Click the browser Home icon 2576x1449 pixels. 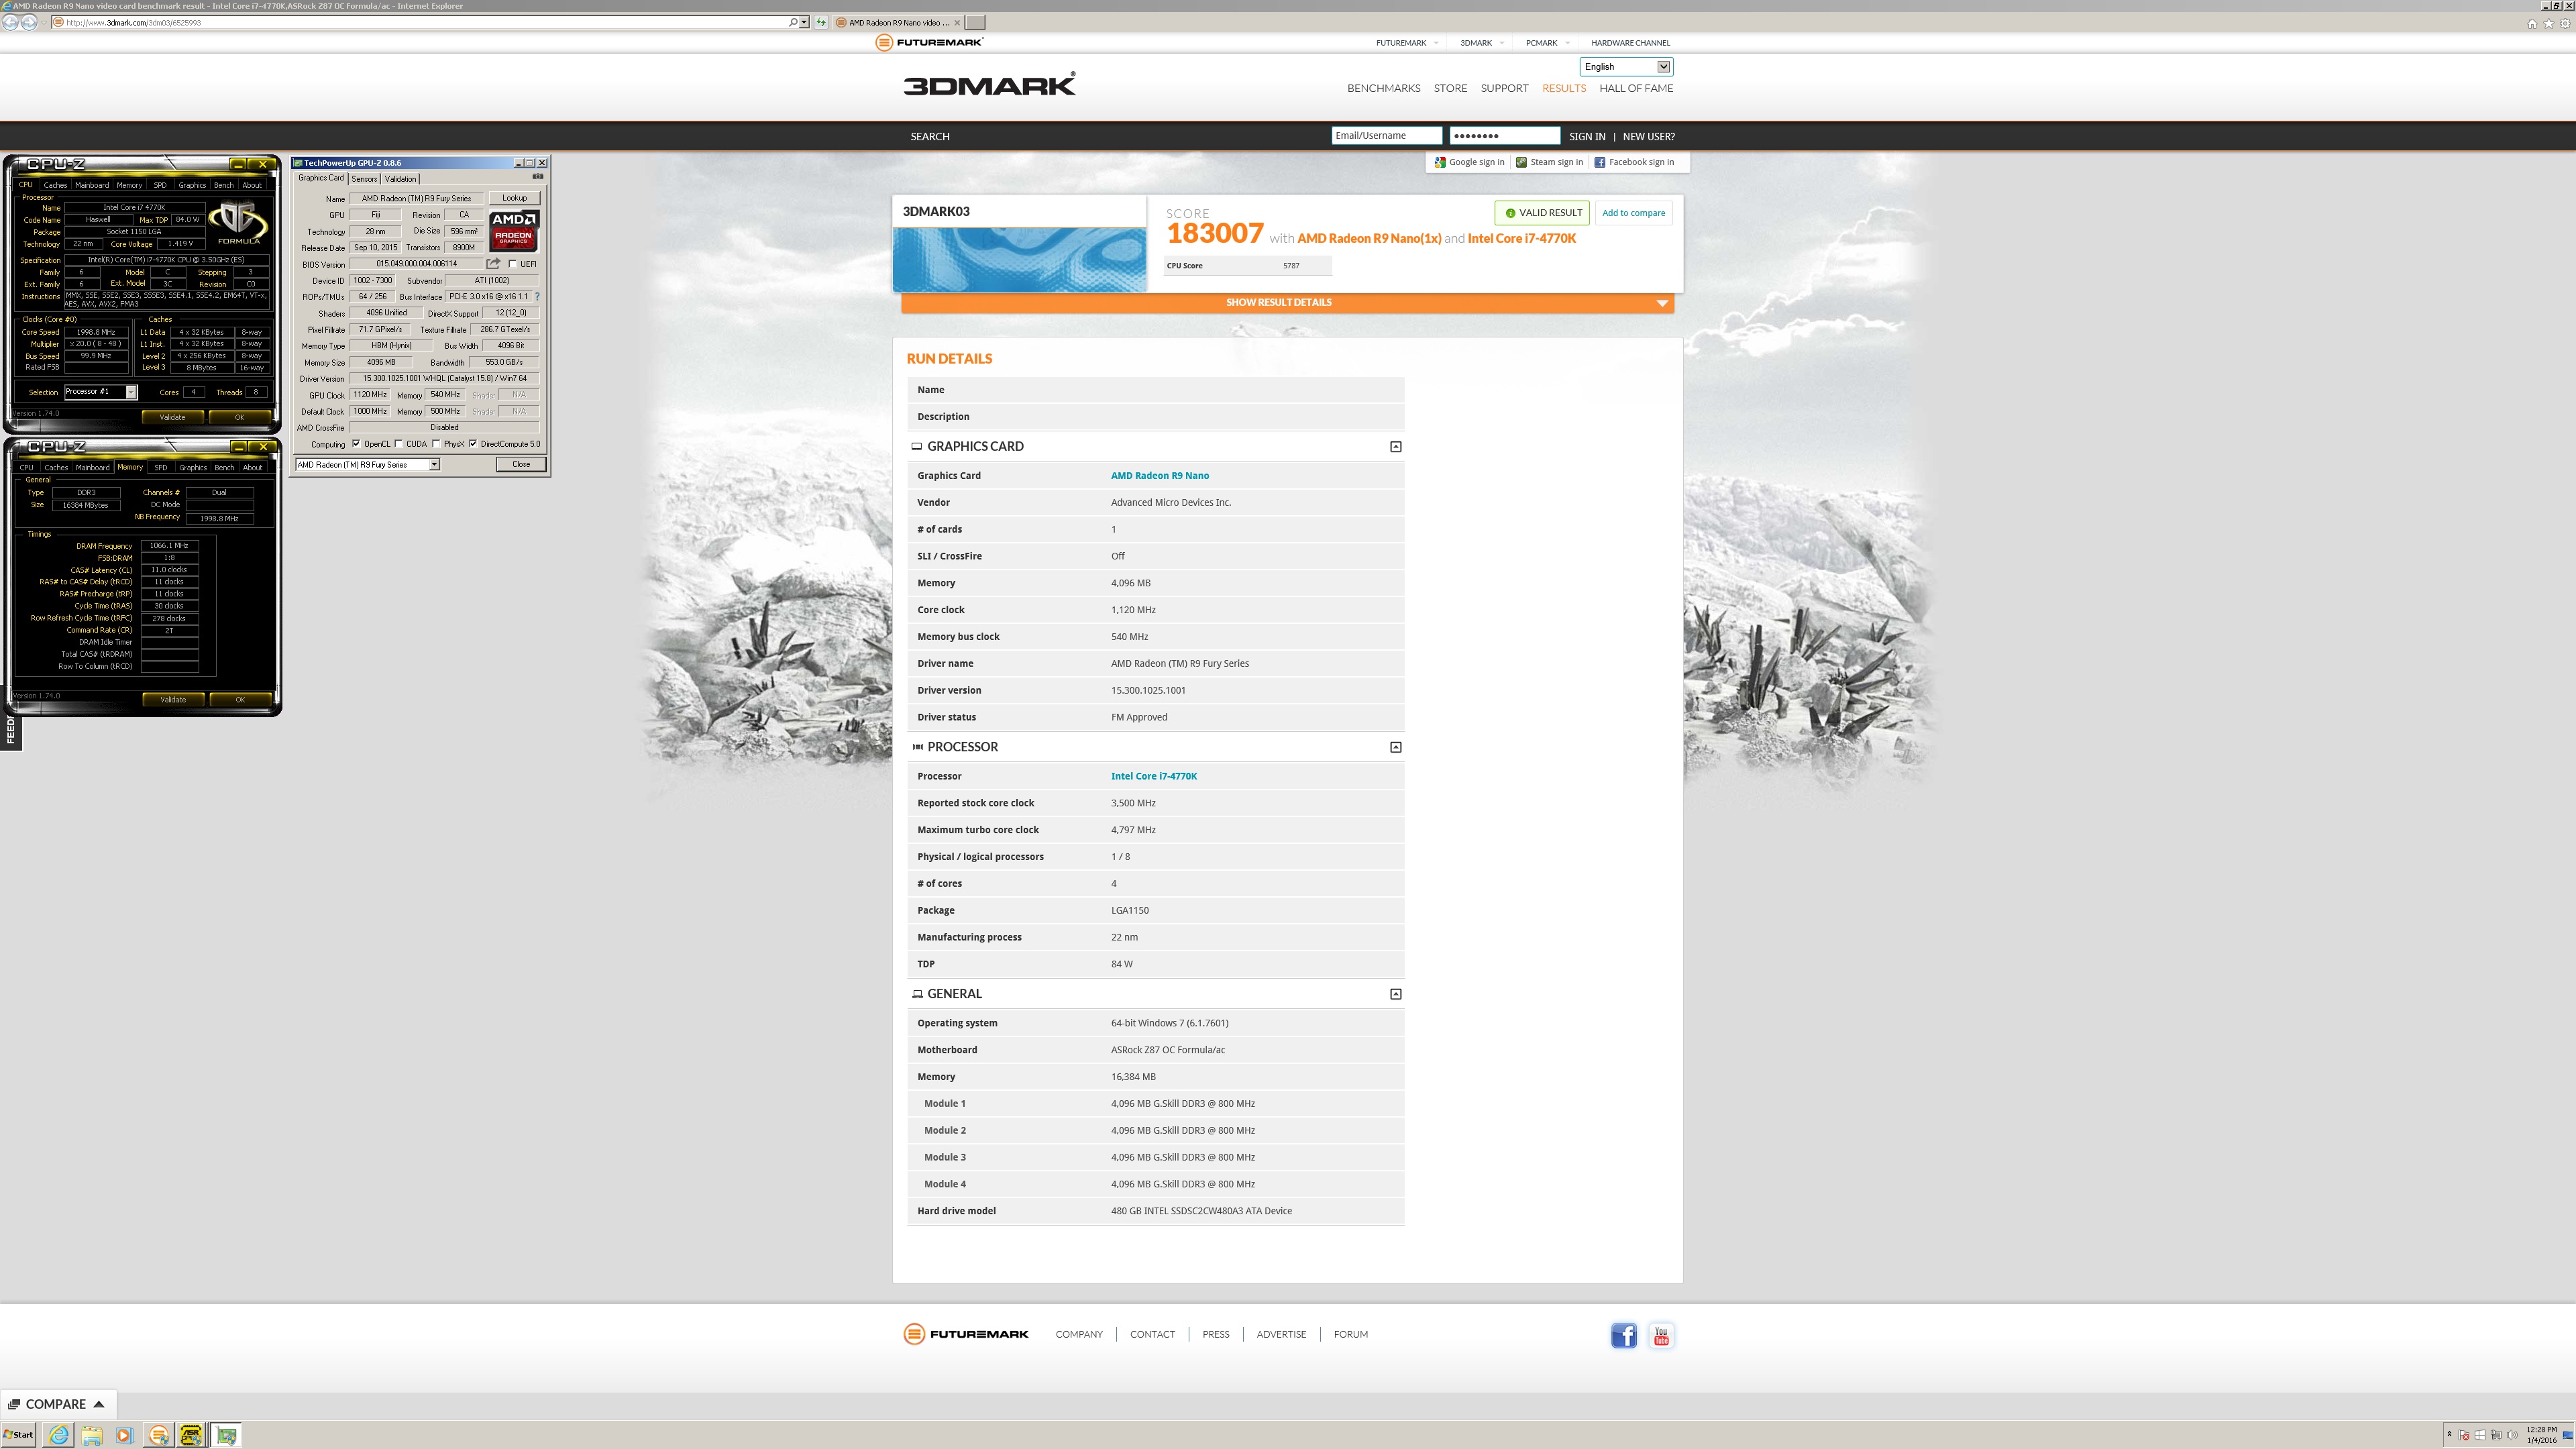tap(2532, 24)
